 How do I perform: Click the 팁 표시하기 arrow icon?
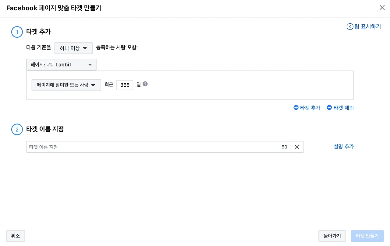350,27
